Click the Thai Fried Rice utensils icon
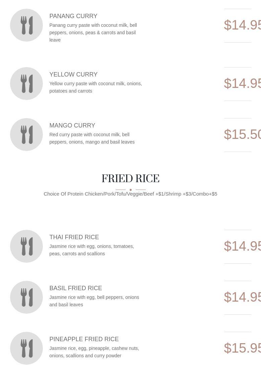 point(26,246)
